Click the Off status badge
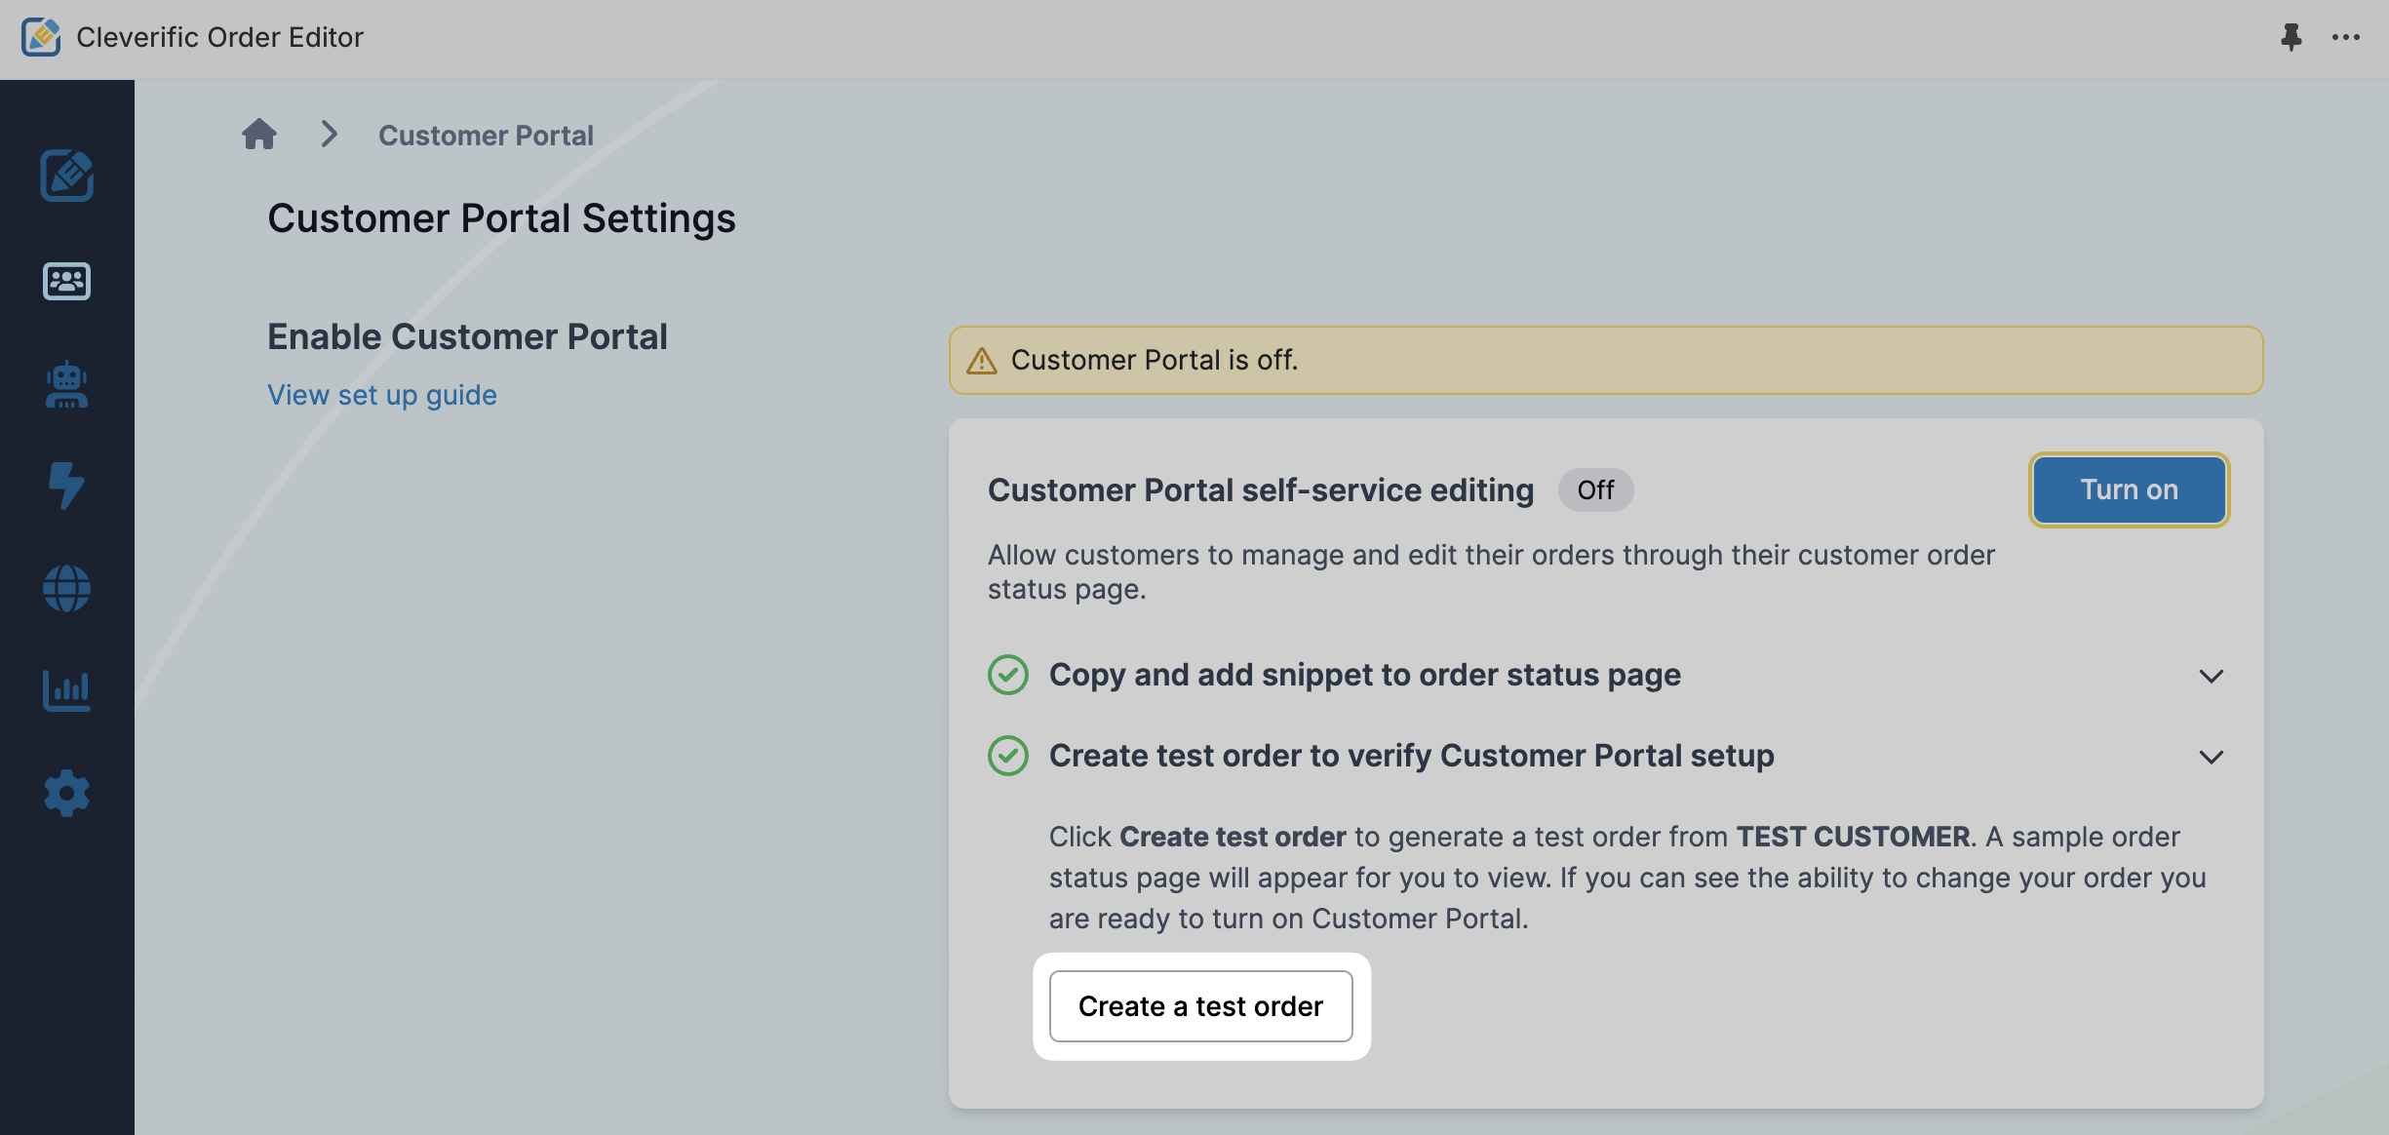 (x=1596, y=489)
